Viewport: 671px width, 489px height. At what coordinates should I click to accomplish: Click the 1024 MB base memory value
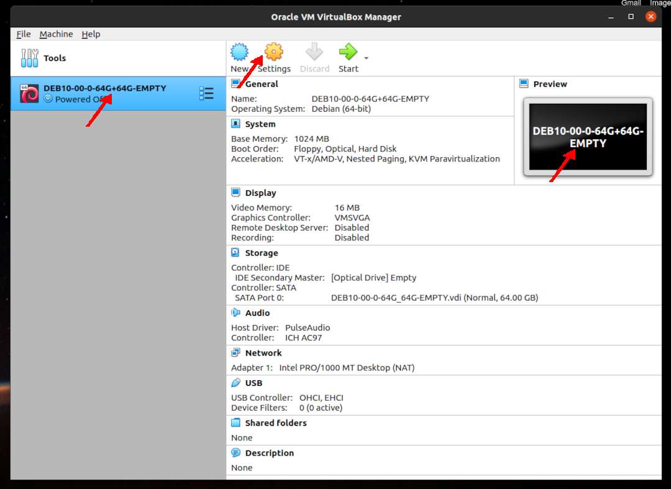311,139
